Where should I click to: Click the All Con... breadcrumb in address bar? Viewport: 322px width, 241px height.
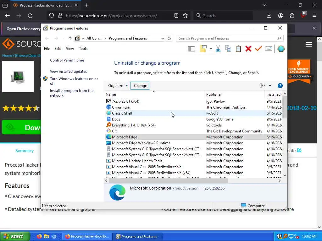94,38
